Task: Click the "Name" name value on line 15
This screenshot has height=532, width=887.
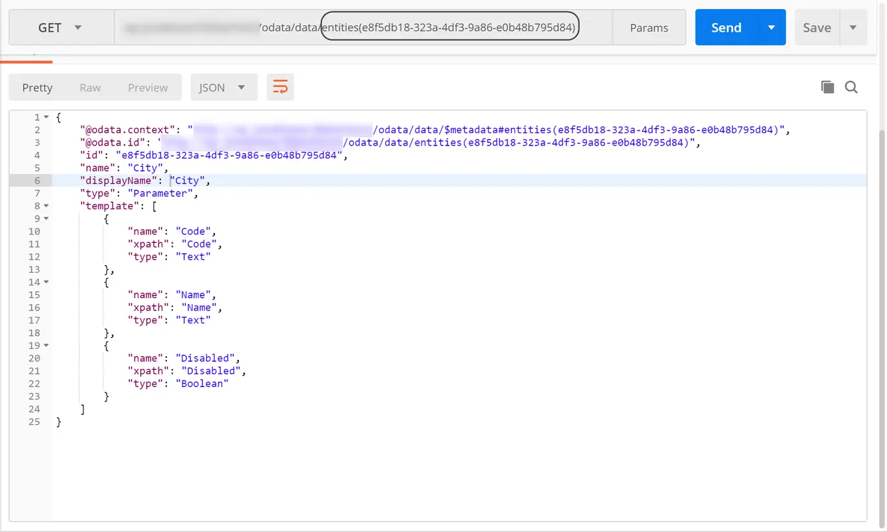Action: tap(193, 295)
